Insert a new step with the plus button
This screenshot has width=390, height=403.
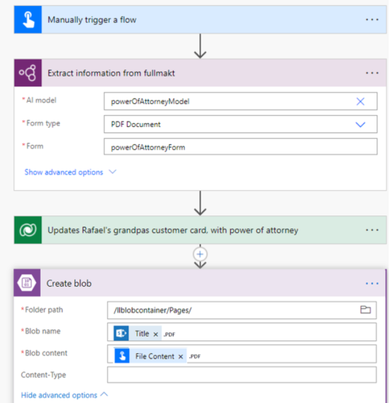(x=200, y=254)
